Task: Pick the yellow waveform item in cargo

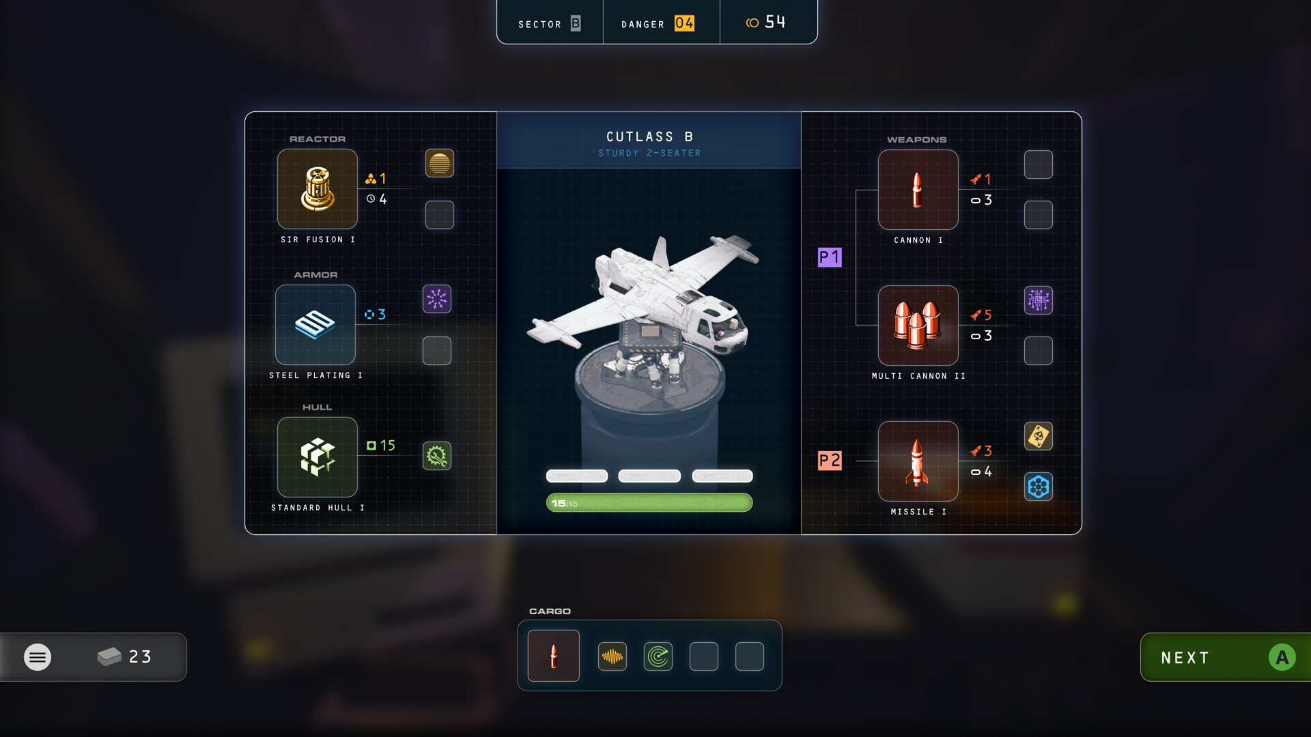Action: click(612, 656)
